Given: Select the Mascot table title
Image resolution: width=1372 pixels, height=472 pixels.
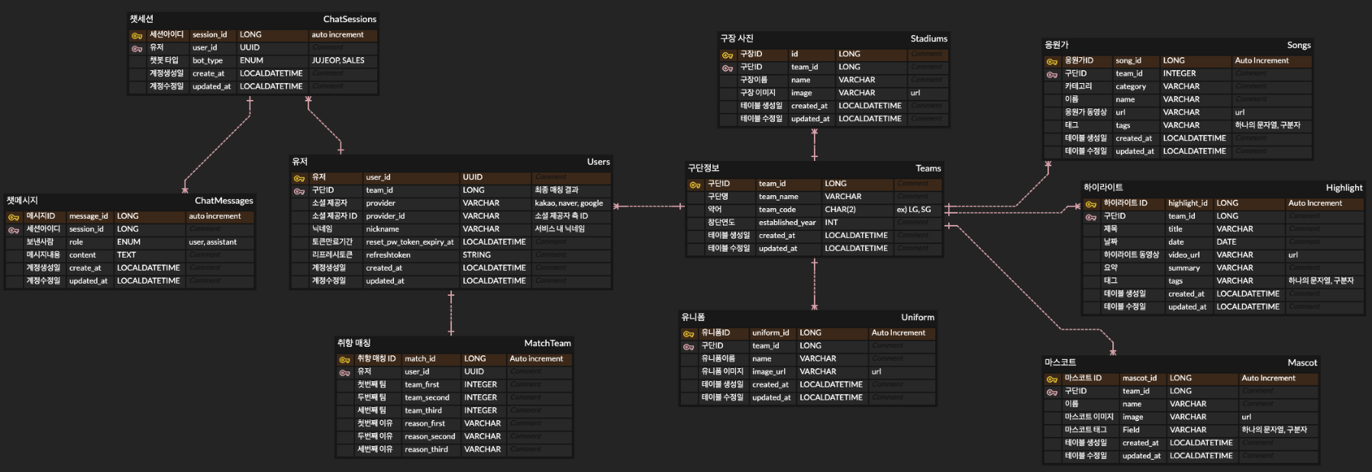Looking at the screenshot, I should 1302,362.
